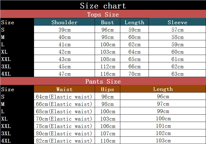The height and width of the screenshot is (144, 206).
Task: Click the Shoulder column header
Action: 64,22
